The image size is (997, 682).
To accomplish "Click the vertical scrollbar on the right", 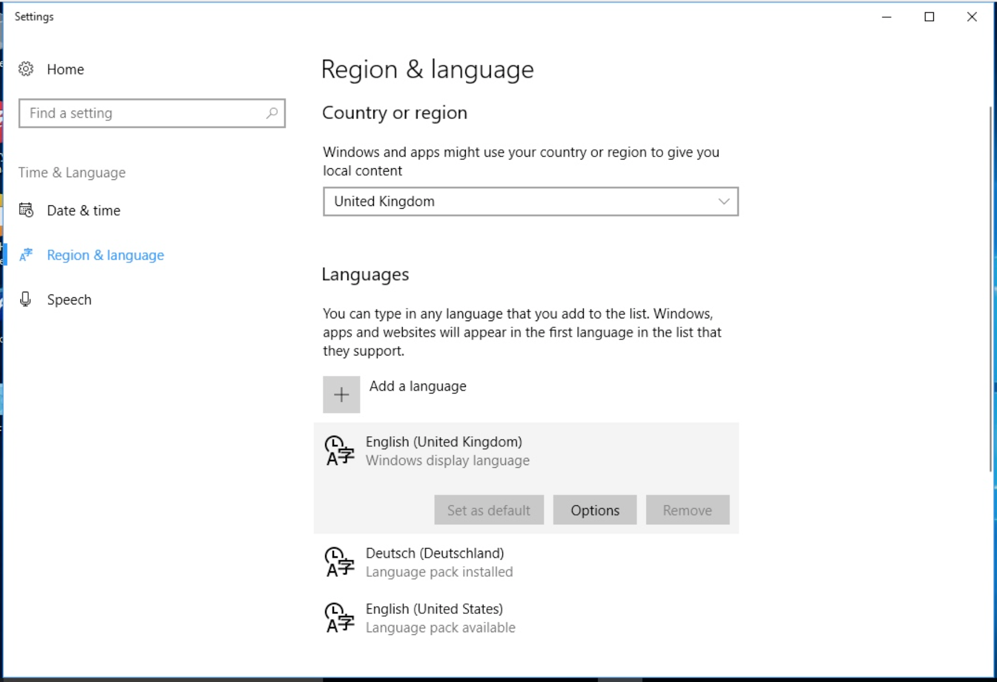I will (x=991, y=288).
